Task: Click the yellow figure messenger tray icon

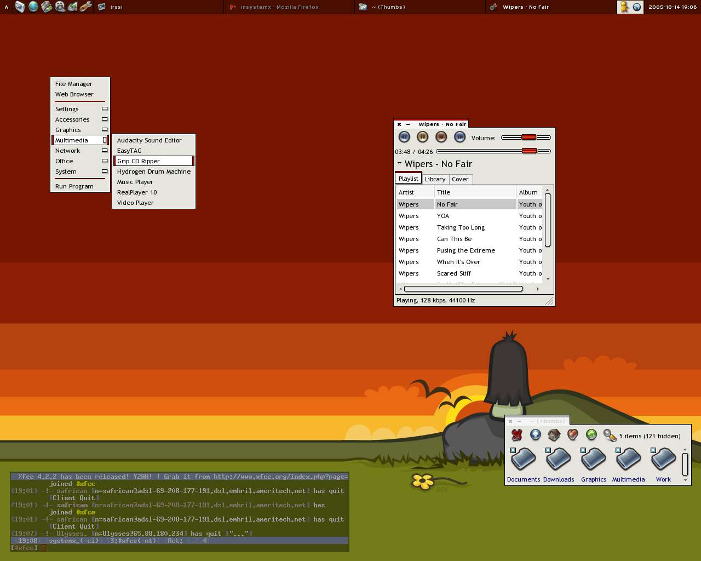Action: (624, 7)
